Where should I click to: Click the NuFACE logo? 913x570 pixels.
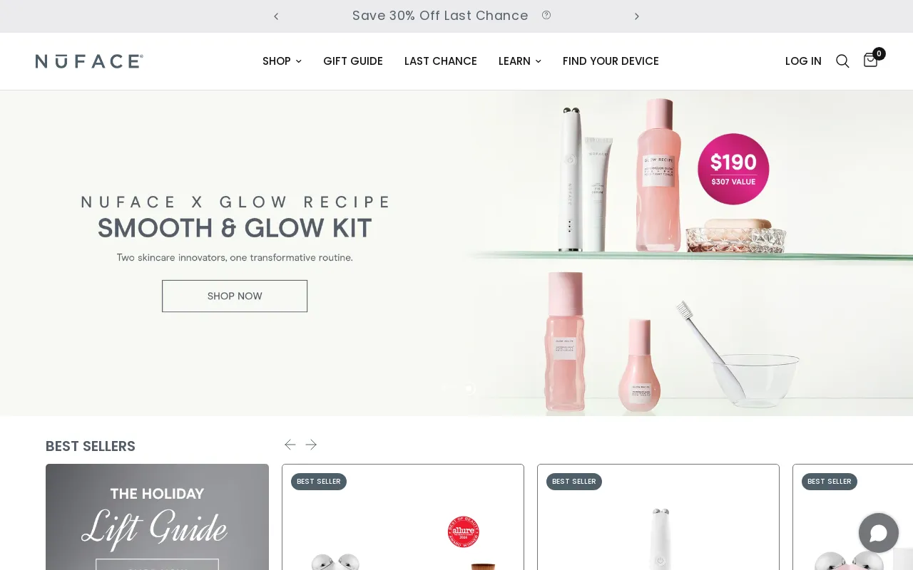point(89,61)
